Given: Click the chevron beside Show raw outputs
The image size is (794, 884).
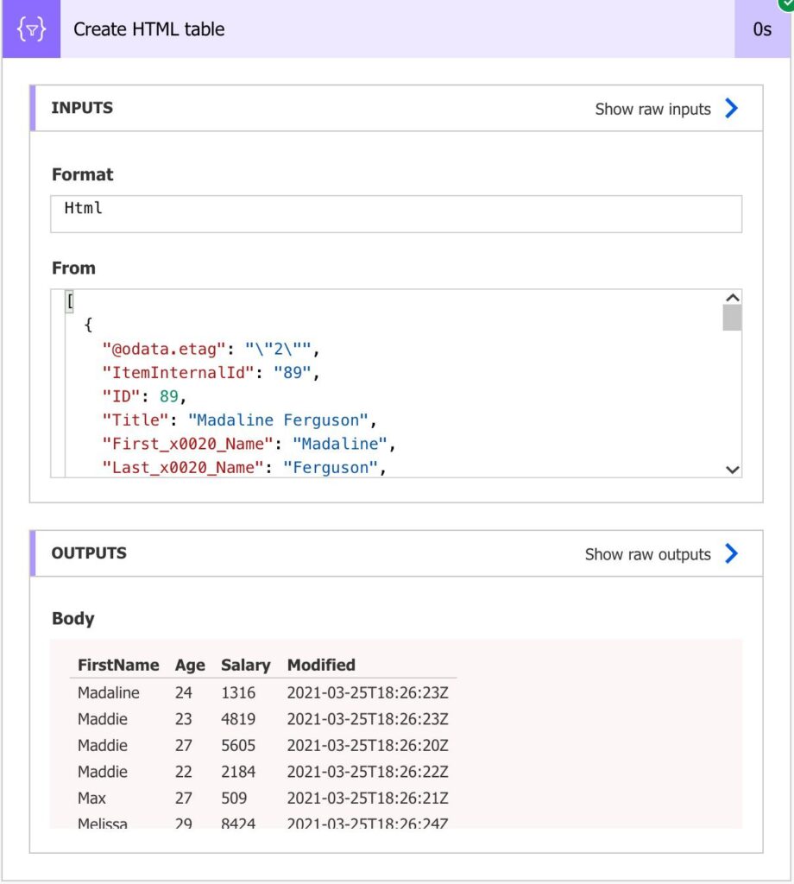Looking at the screenshot, I should pyautogui.click(x=732, y=553).
